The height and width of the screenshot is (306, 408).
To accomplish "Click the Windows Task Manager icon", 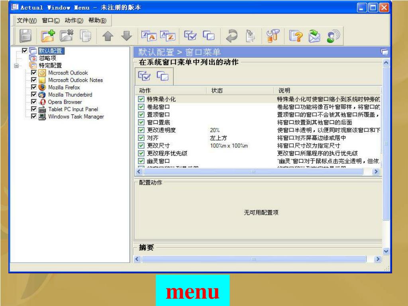I will point(42,116).
